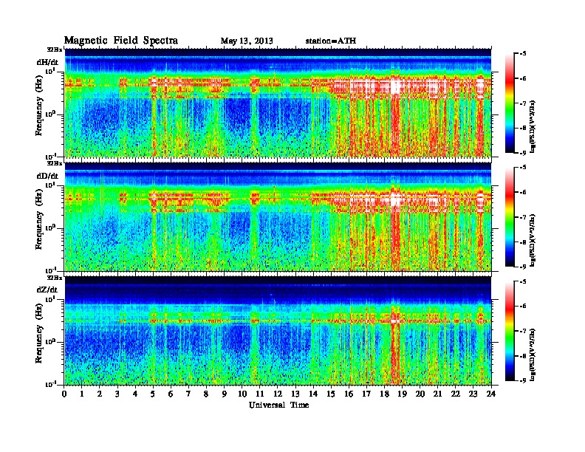Click the "-9" tick on dH/dt color bar

523,153
